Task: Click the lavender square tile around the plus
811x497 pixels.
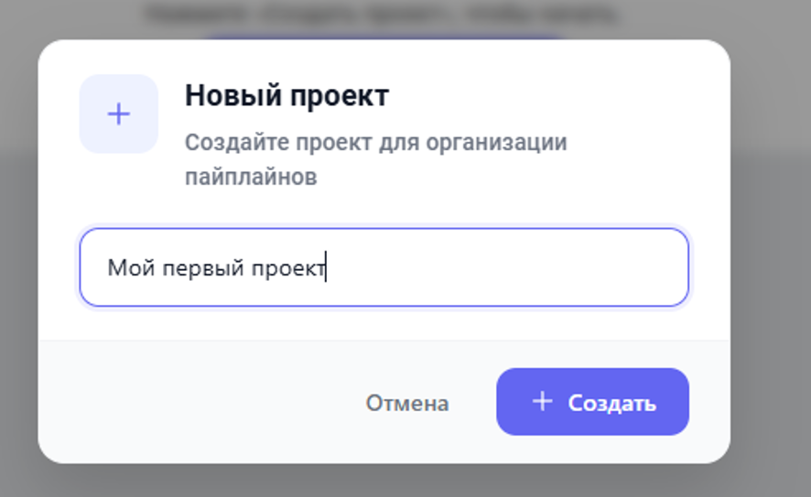Action: [x=94, y=90]
